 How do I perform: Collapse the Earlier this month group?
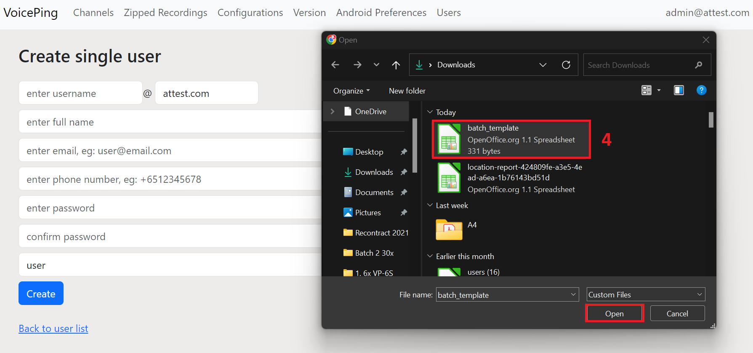[430, 256]
